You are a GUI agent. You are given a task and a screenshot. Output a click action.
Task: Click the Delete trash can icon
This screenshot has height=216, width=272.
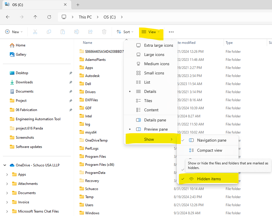point(104,32)
